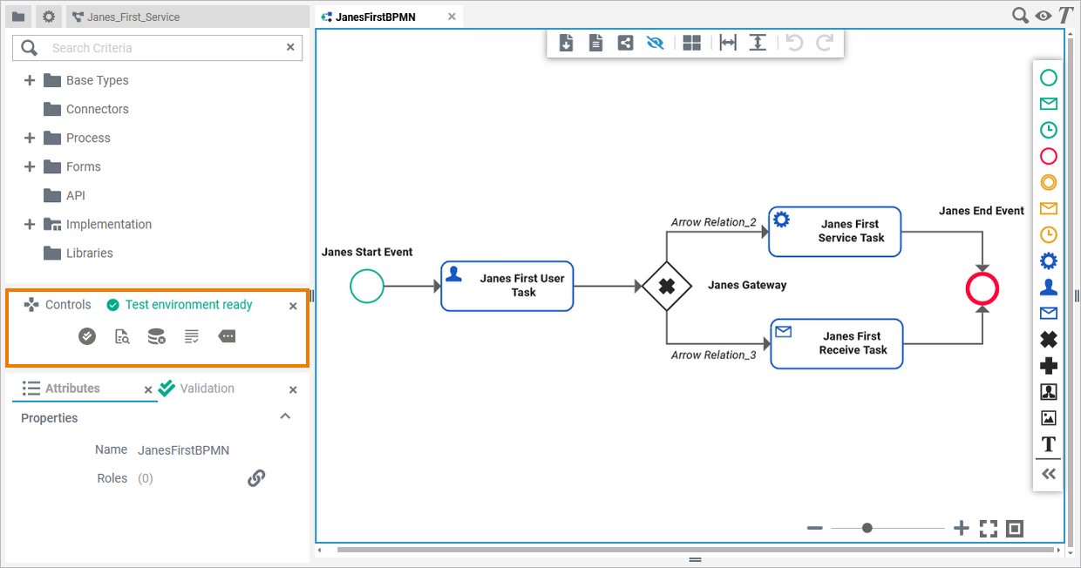
Task: Select the timer start event clock icon
Action: coord(1049,130)
